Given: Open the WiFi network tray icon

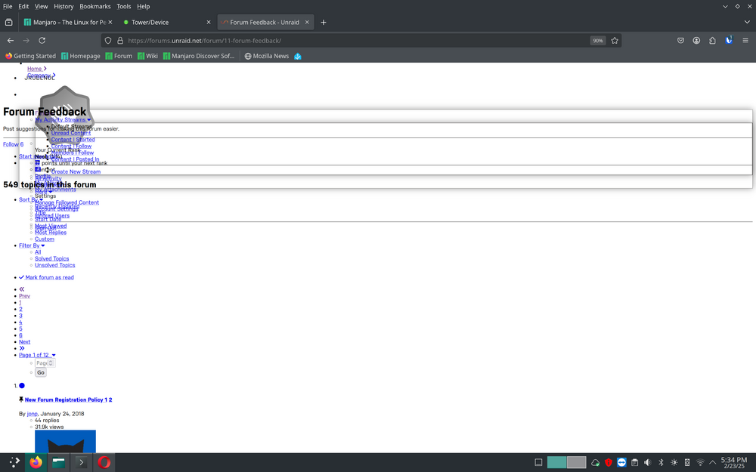Looking at the screenshot, I should click(700, 462).
